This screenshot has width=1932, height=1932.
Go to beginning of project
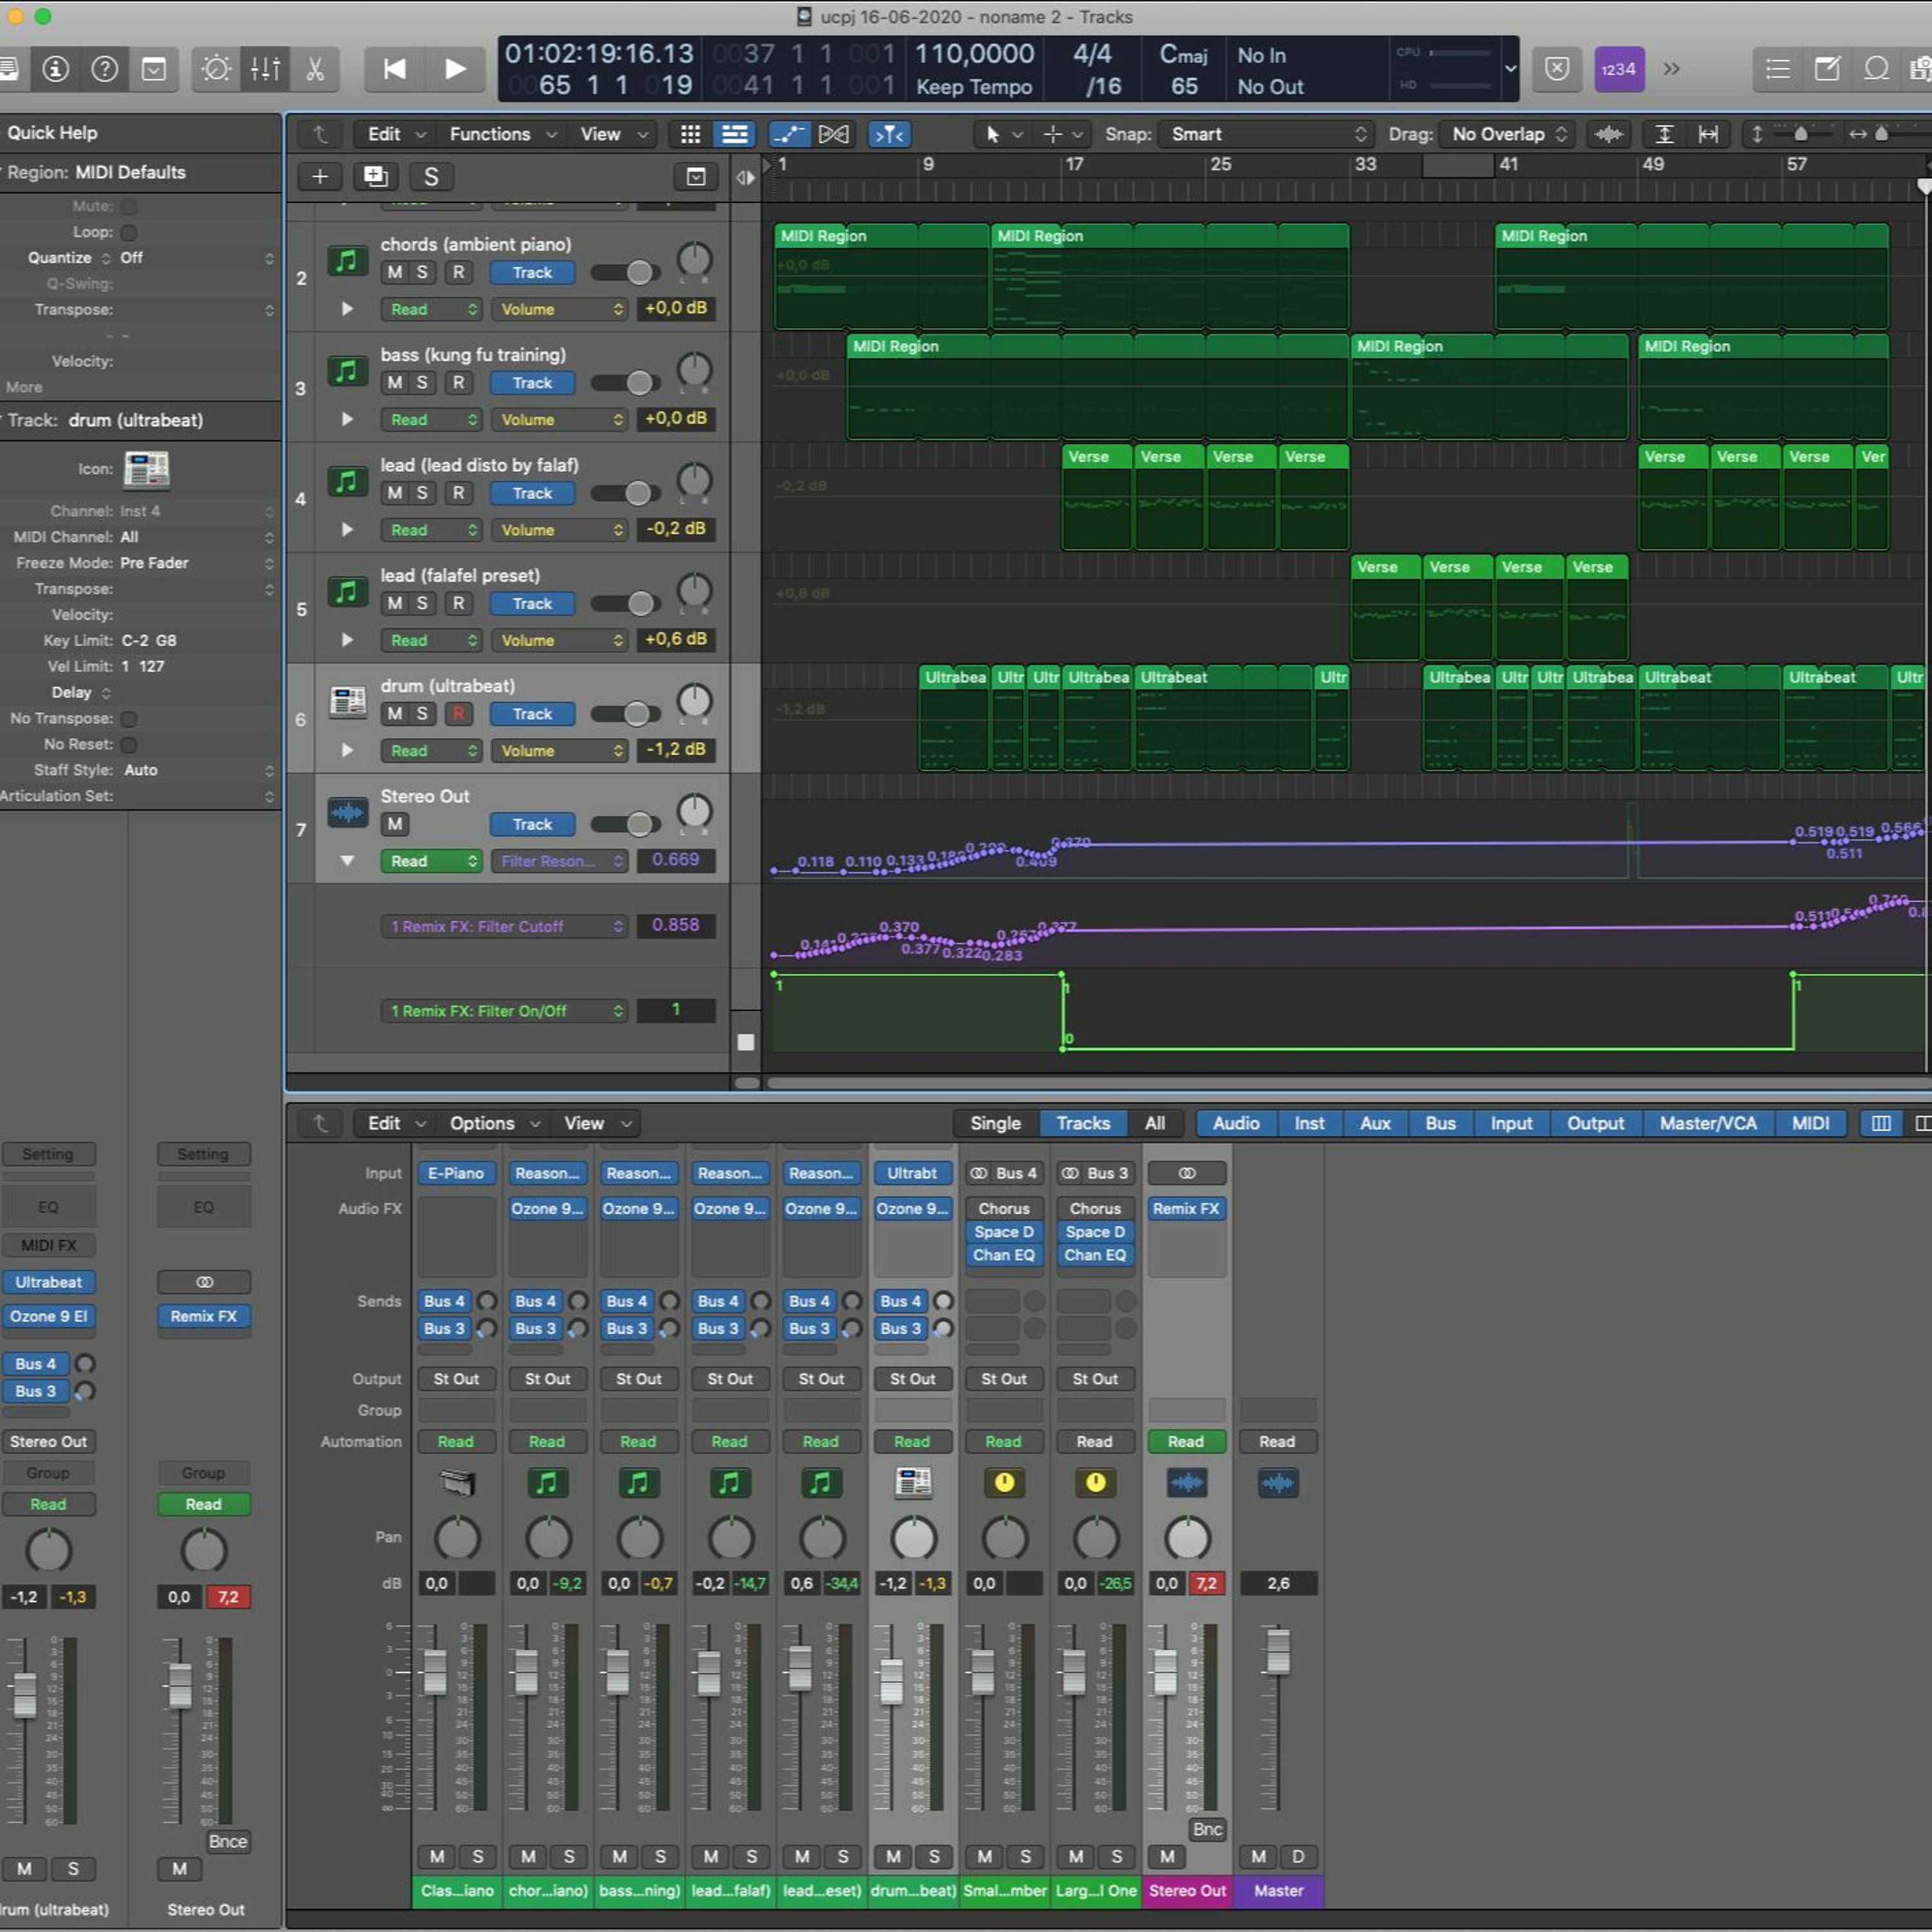point(395,69)
